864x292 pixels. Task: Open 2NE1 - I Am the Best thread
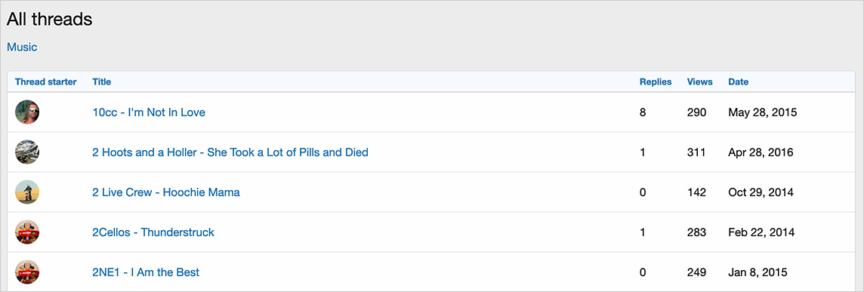146,272
